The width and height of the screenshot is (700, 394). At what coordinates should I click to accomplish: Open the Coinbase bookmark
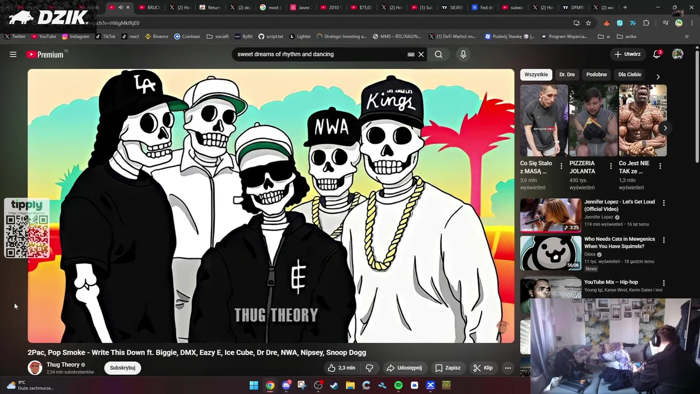coord(187,37)
